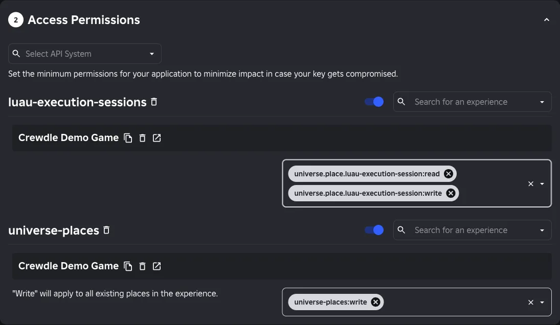Delete the luau-execution-sessions API system
The width and height of the screenshot is (560, 325).
coord(154,102)
